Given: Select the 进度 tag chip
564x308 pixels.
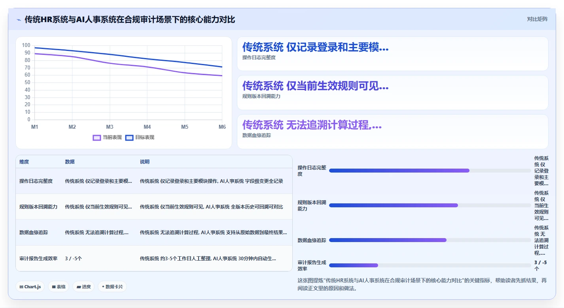Looking at the screenshot, I should 83,287.
